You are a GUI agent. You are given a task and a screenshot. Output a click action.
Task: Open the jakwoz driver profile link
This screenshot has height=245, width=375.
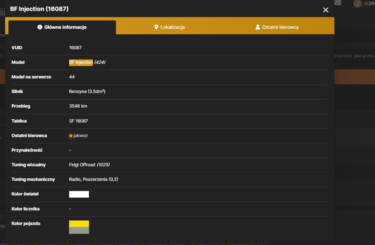[81, 135]
